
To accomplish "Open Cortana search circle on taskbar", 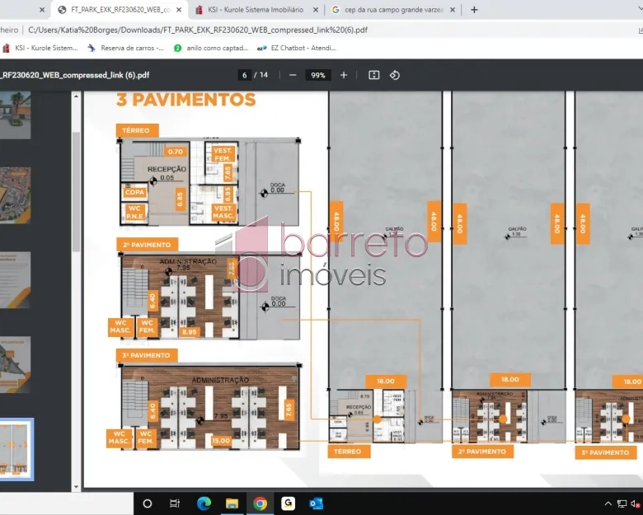I will pos(148,503).
